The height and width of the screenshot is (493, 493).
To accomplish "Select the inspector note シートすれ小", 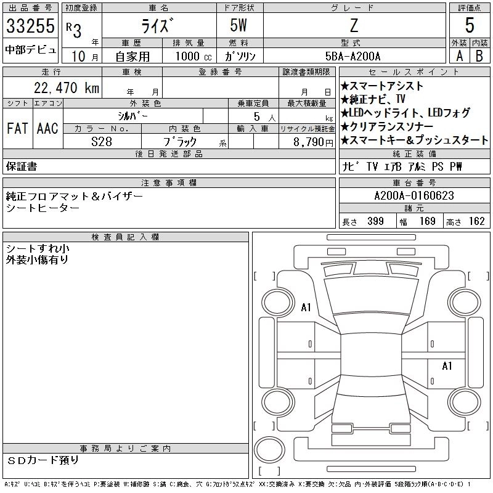I will [x=38, y=248].
